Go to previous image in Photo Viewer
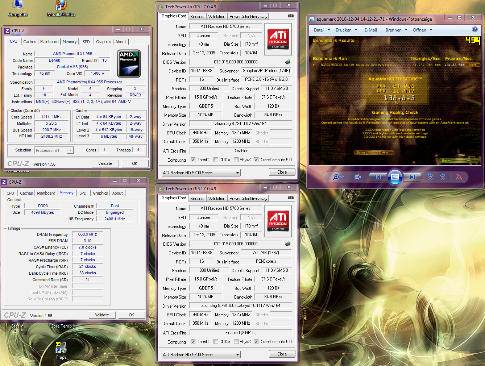Image resolution: width=485 pixels, height=366 pixels. click(x=378, y=177)
